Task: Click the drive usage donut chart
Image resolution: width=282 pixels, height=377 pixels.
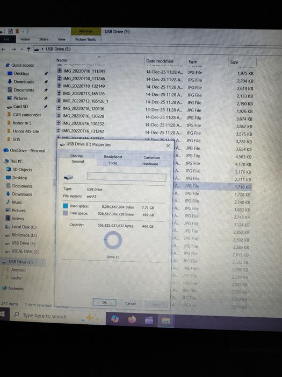Action: click(113, 240)
